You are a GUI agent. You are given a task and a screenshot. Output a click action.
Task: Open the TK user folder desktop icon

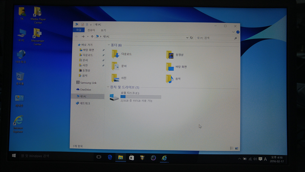(x=22, y=14)
